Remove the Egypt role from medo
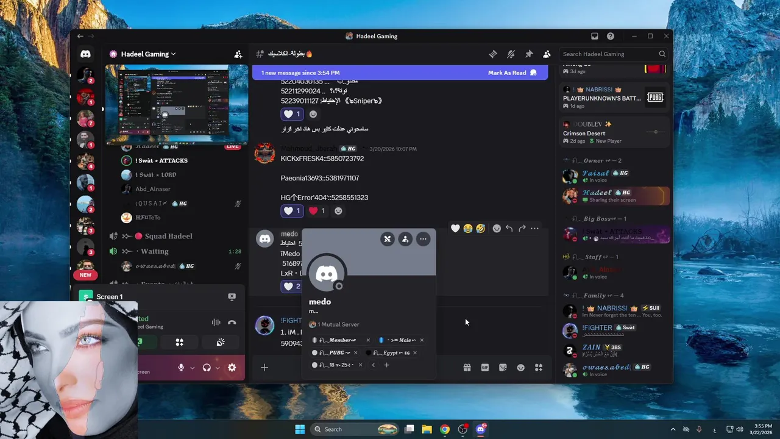 click(x=415, y=352)
